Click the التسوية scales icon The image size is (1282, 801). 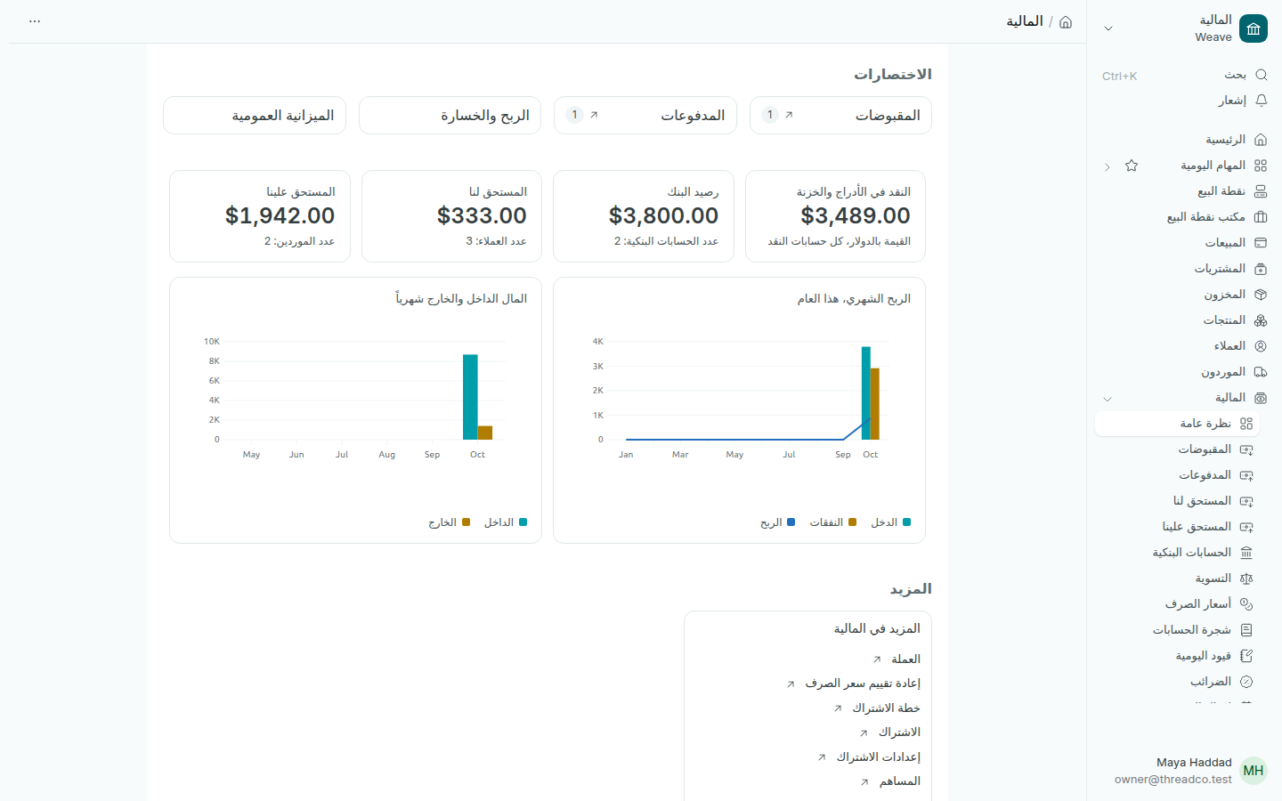[1246, 578]
